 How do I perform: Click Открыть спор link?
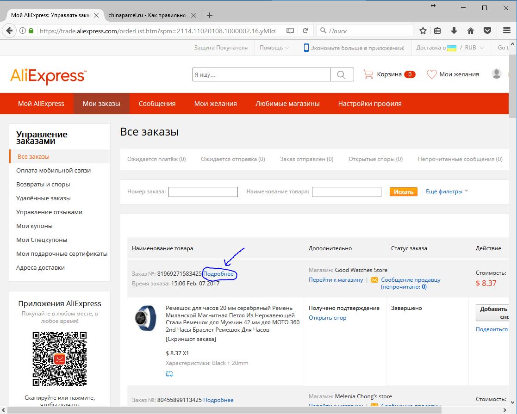327,318
